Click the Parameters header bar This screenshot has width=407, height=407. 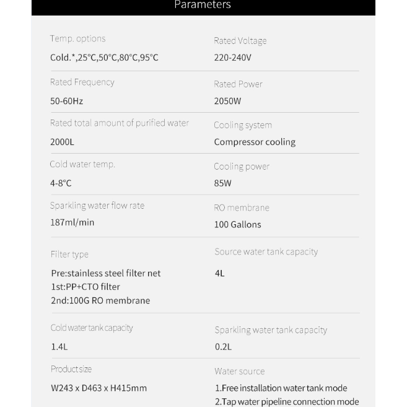point(203,6)
